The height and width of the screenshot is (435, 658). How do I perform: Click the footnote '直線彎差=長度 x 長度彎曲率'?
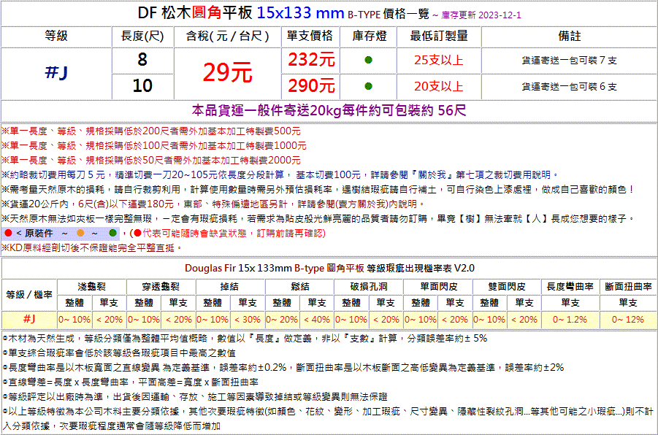click(131, 382)
